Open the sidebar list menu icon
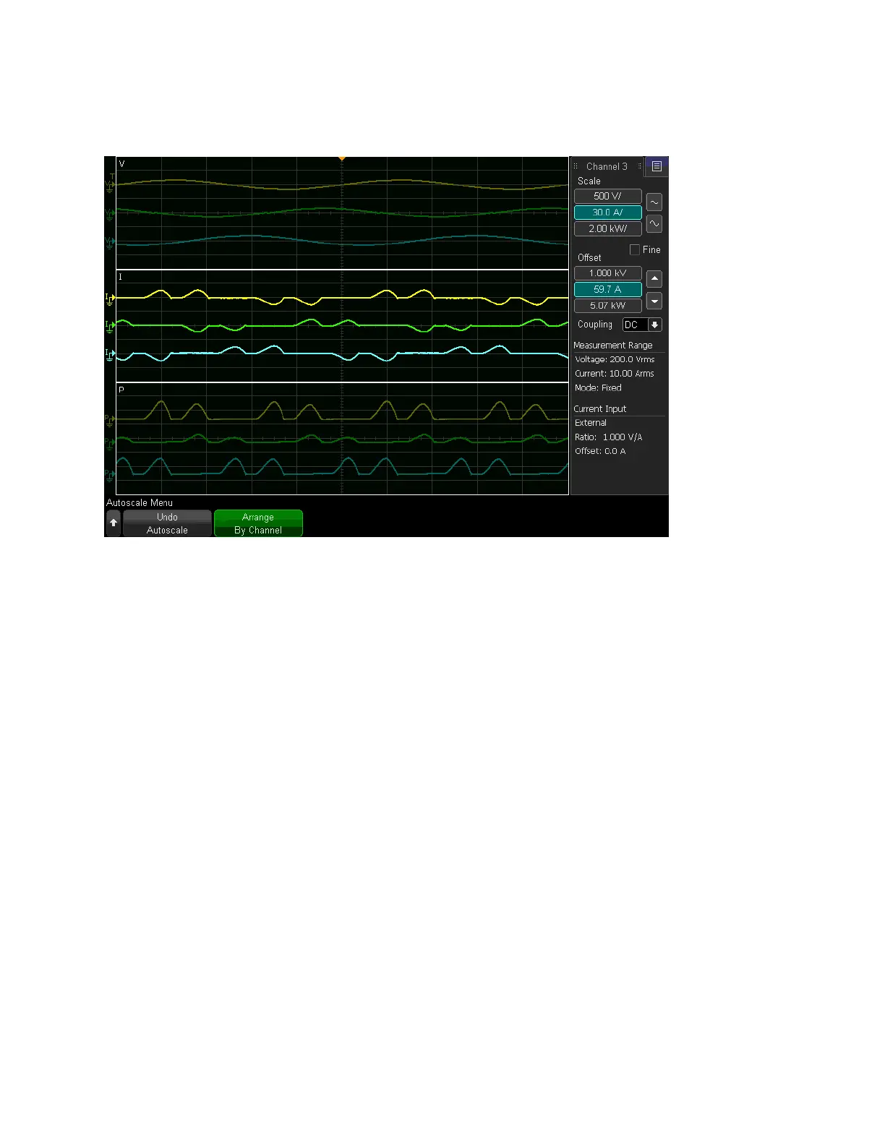The height and width of the screenshot is (1145, 885). [657, 166]
